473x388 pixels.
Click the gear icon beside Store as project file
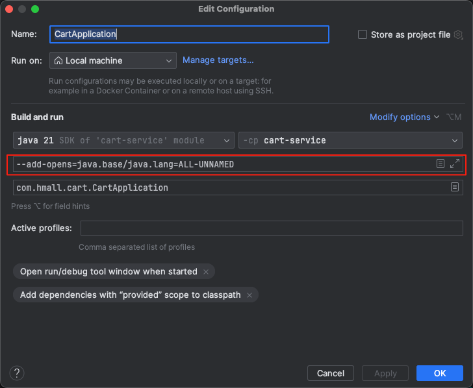point(459,34)
